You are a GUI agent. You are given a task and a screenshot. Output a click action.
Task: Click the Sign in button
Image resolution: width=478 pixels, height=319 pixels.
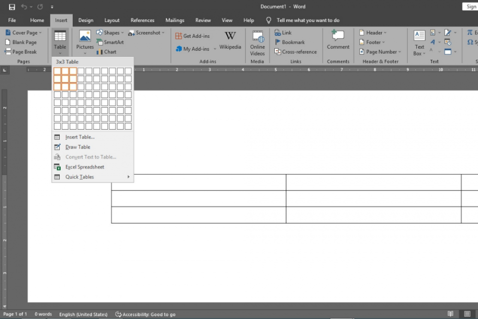click(471, 6)
